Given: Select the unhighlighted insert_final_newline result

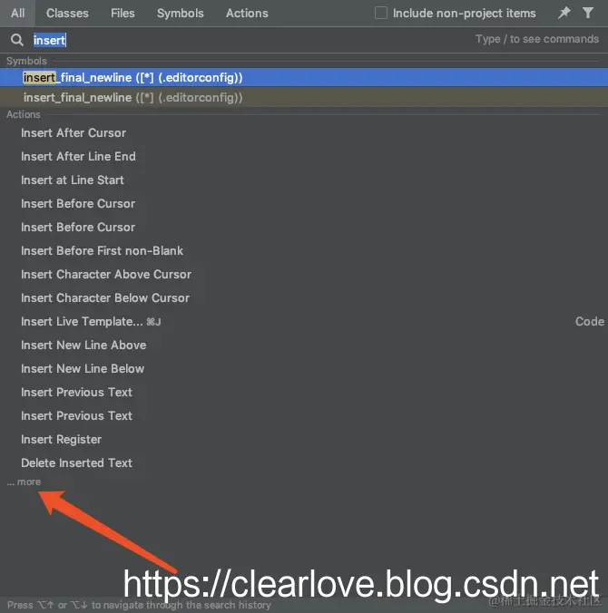Looking at the screenshot, I should (x=304, y=97).
